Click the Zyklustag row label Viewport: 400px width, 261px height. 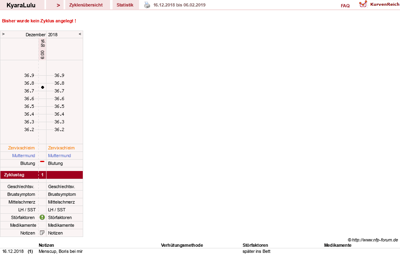(x=14, y=175)
